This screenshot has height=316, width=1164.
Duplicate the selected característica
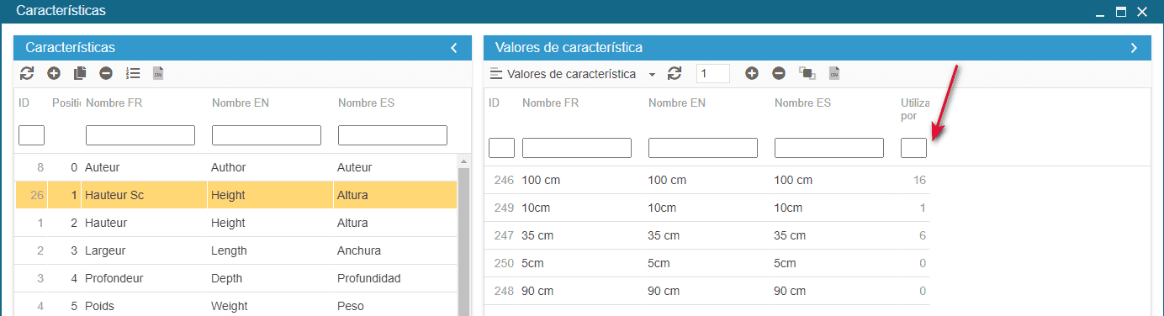80,73
